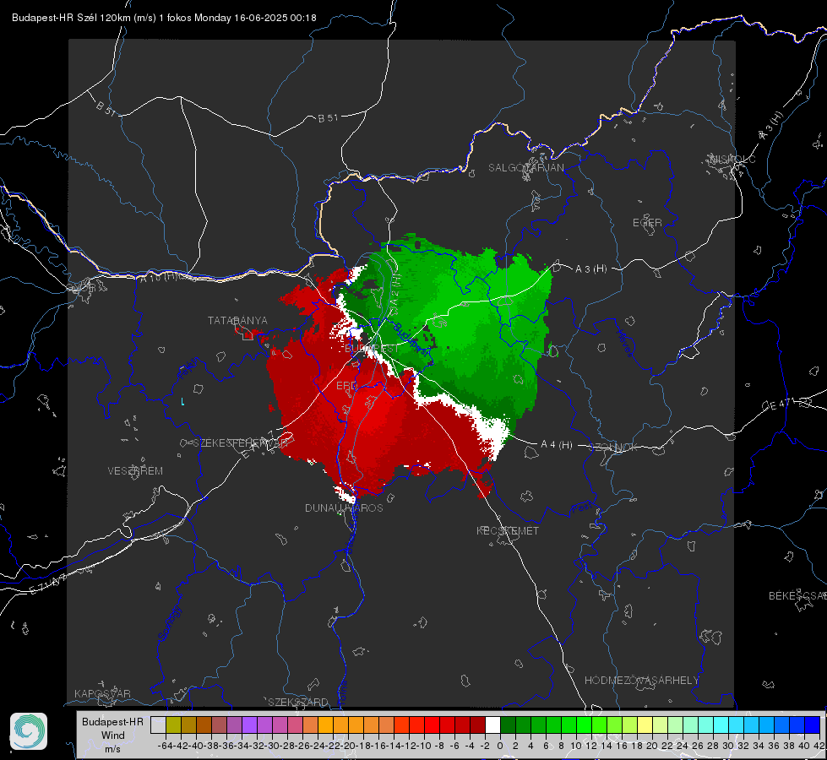The width and height of the screenshot is (827, 760).
Task: Choose the gray leftmost legend swatch
Action: tap(158, 725)
